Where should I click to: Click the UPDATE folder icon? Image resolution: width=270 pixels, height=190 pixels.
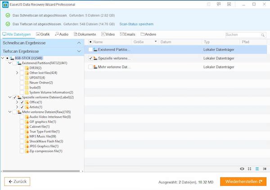(27, 78)
